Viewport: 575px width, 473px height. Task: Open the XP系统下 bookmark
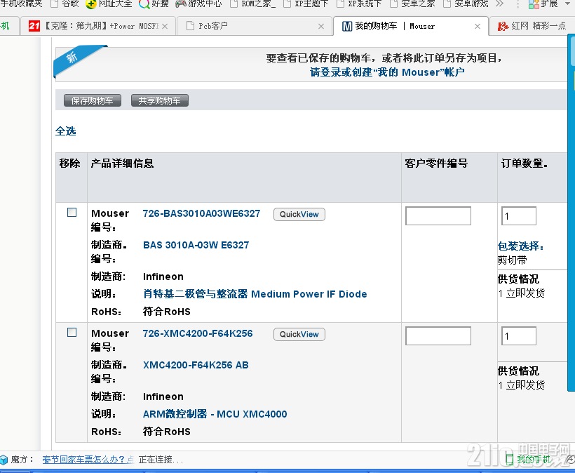pos(359,4)
